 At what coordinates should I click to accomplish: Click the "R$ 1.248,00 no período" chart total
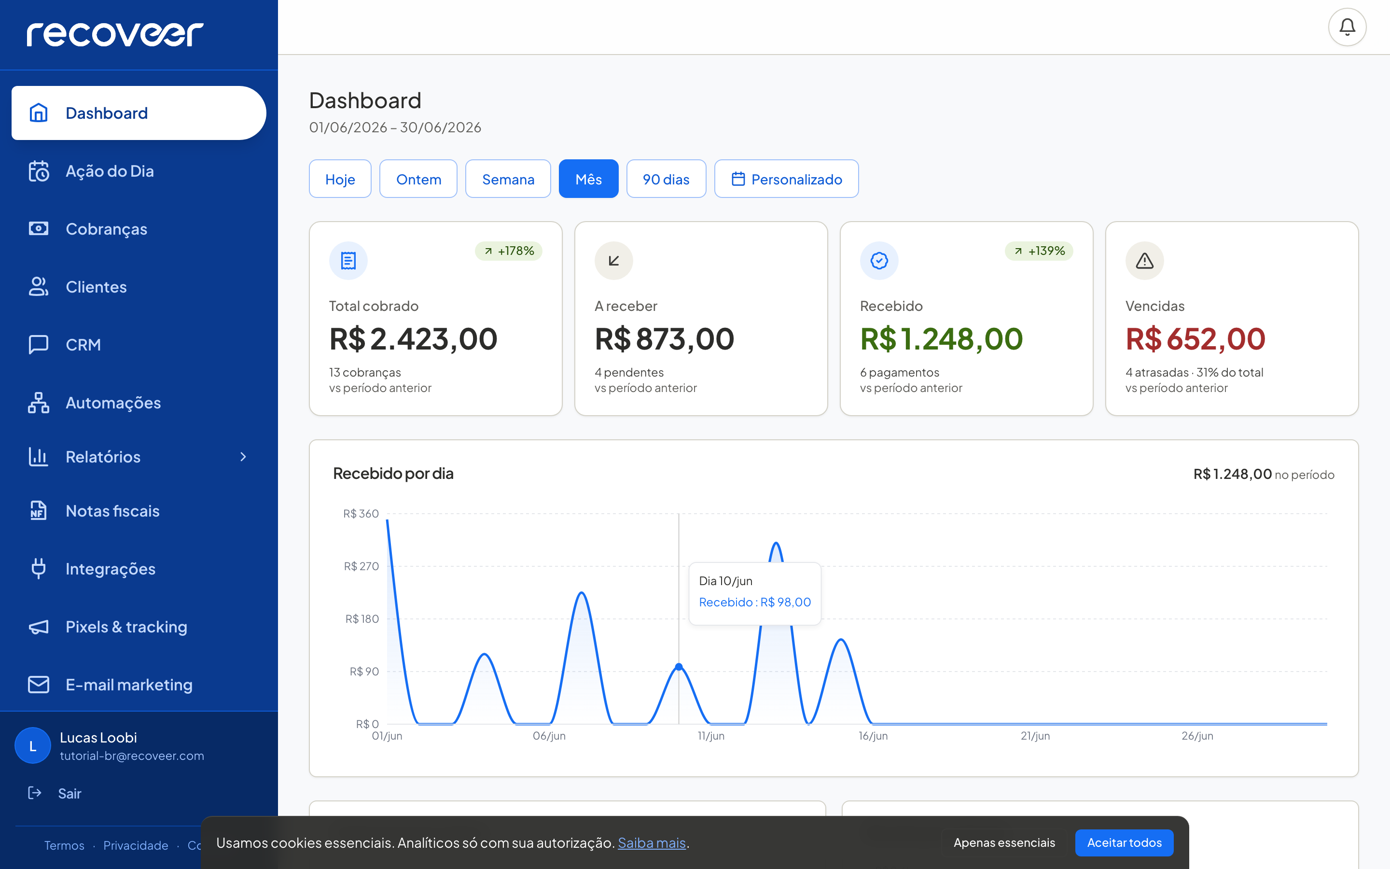(x=1264, y=474)
